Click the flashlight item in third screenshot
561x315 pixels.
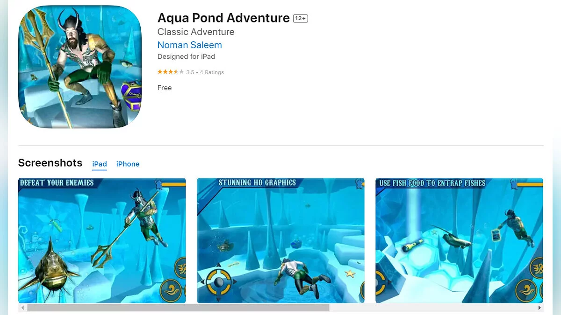tap(412, 245)
